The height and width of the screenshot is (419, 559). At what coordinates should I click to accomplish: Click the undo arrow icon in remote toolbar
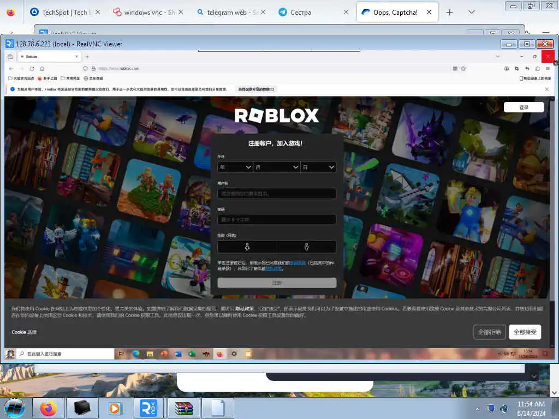[x=527, y=68]
